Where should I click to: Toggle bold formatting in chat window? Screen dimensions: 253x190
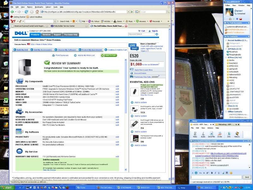(x=212, y=173)
